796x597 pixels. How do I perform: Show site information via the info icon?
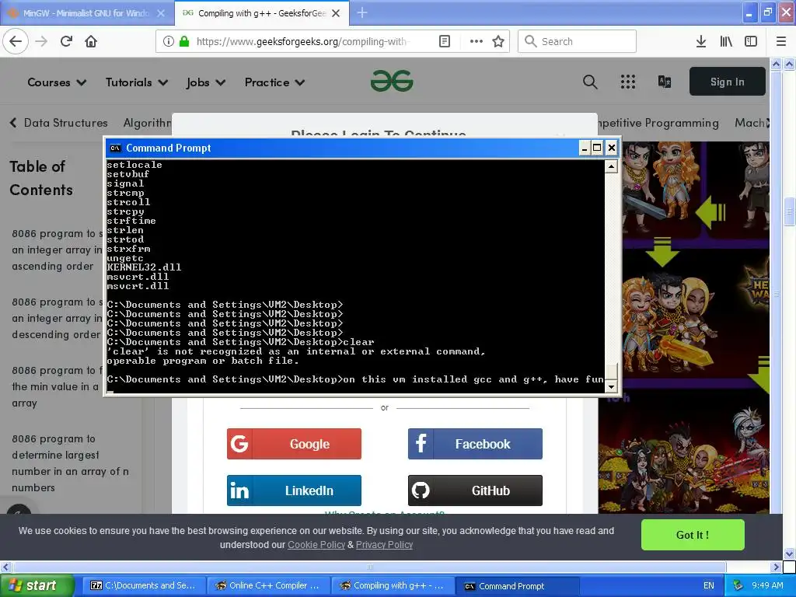coord(169,41)
